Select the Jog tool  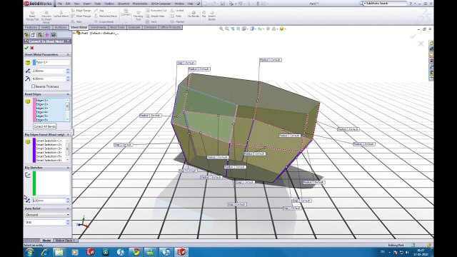[99, 11]
